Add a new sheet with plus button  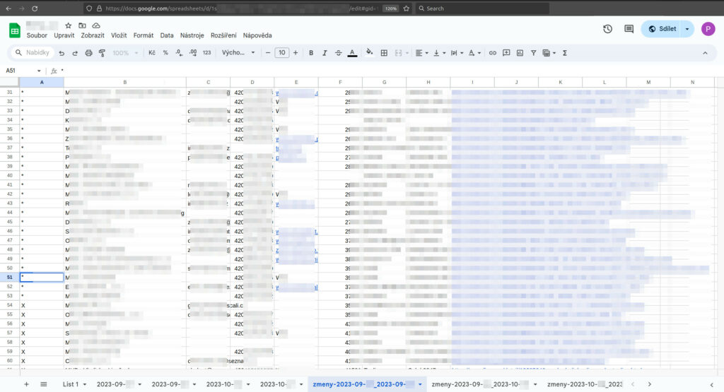(x=26, y=384)
